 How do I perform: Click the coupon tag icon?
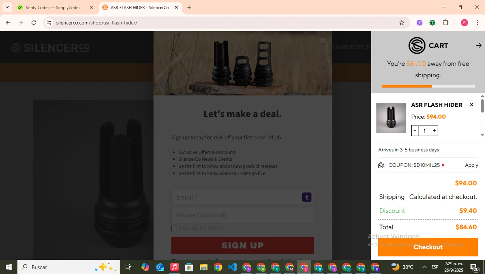(381, 165)
